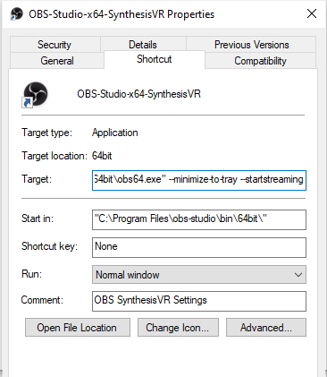The height and width of the screenshot is (377, 327).
Task: Switch to the Compatibility tab
Action: tap(260, 61)
